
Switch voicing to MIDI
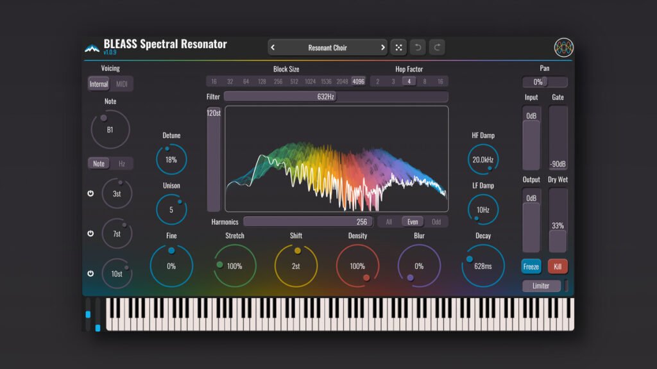(121, 84)
